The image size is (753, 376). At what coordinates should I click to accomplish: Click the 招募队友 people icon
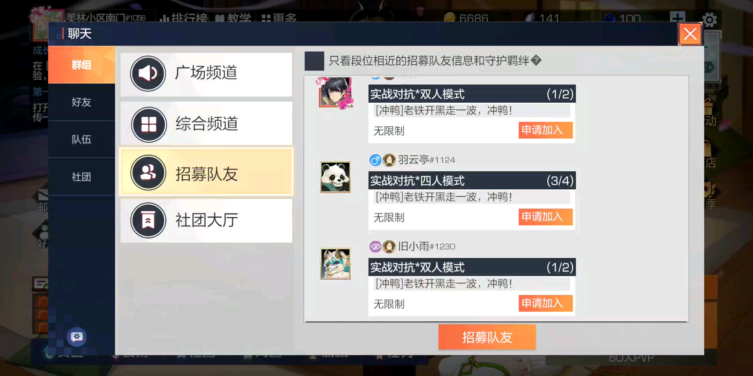point(148,172)
